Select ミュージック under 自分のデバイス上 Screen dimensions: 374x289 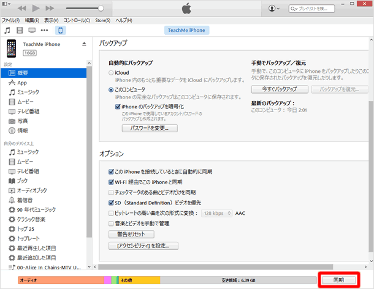point(44,152)
